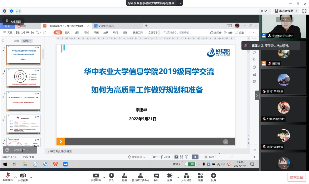Open 演讲者视图 view layout dropdown
The image size is (309, 184).
pyautogui.click(x=286, y=11)
